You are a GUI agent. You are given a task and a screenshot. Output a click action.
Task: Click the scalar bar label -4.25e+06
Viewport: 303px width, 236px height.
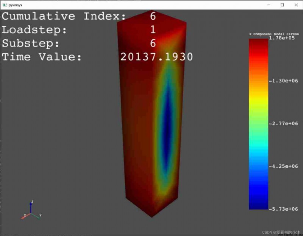(x=283, y=166)
